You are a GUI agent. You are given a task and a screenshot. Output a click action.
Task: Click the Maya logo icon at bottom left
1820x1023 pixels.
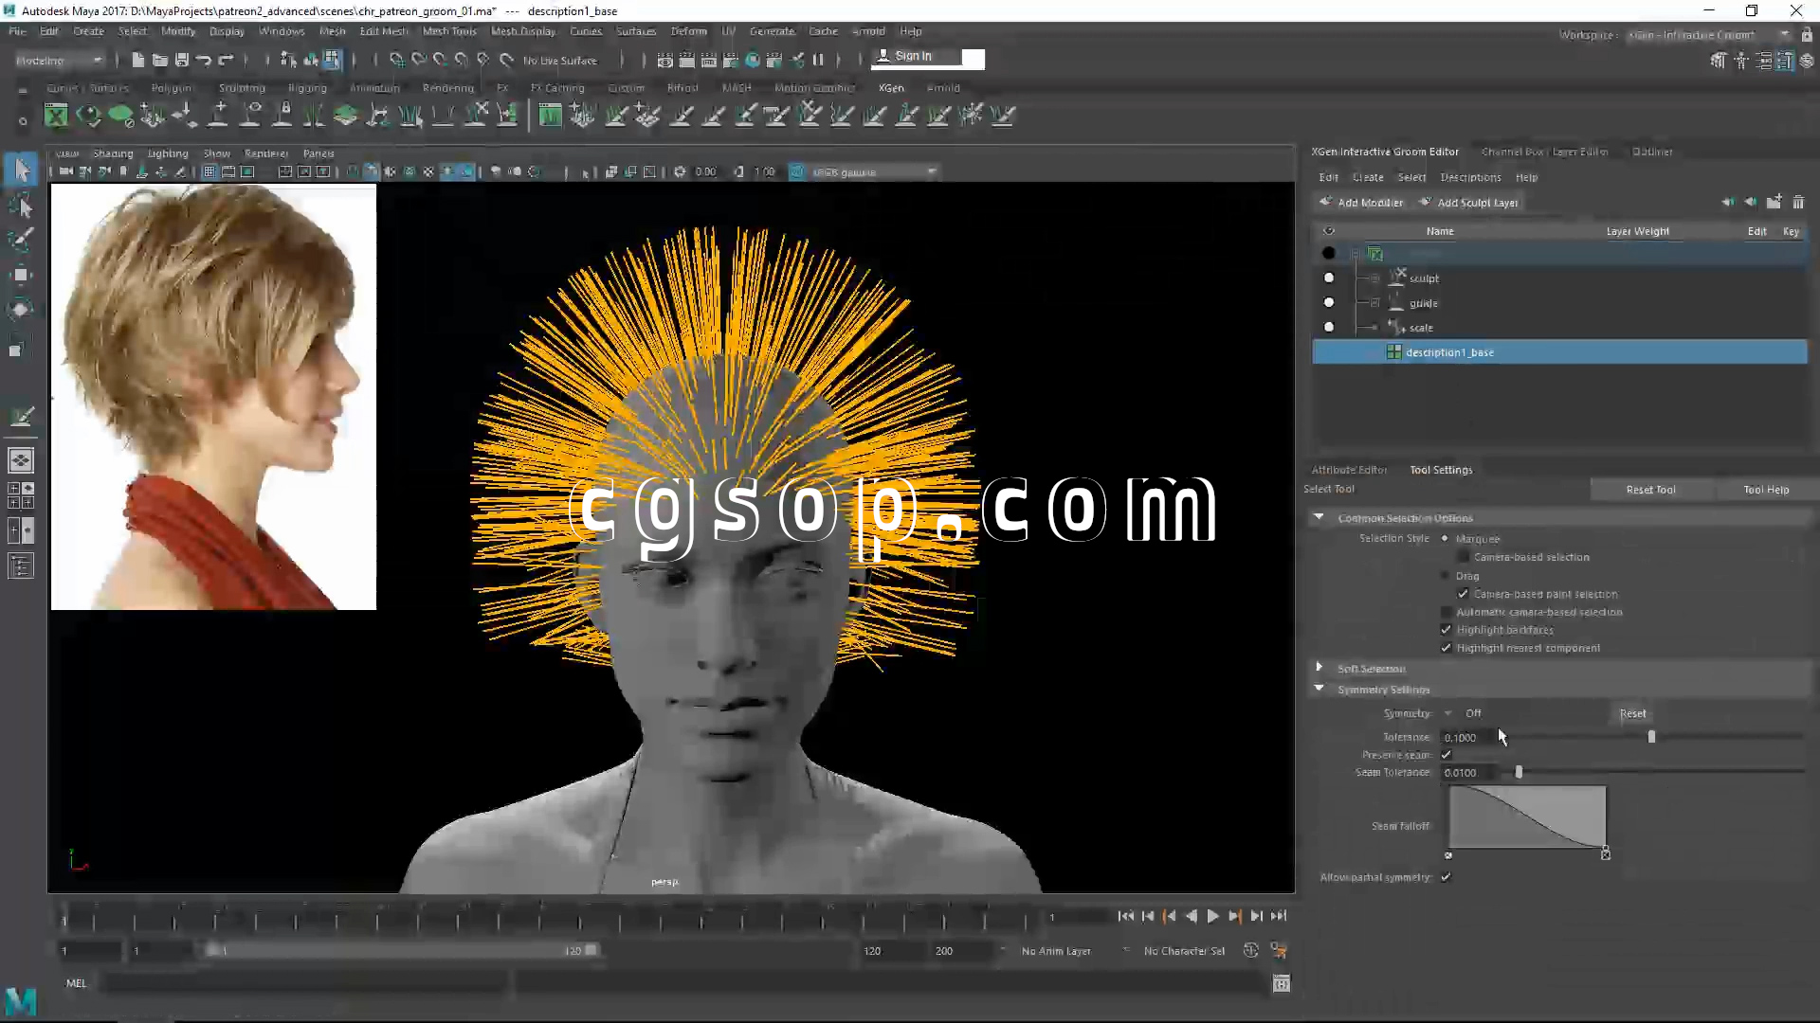(21, 1000)
